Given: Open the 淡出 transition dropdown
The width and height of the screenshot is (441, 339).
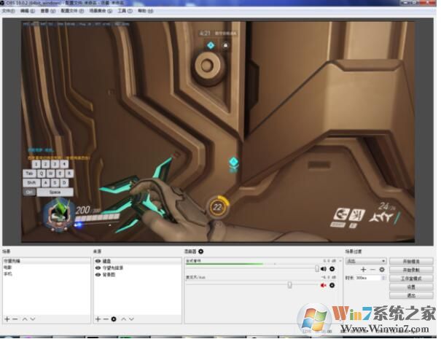Looking at the screenshot, I should [x=366, y=261].
